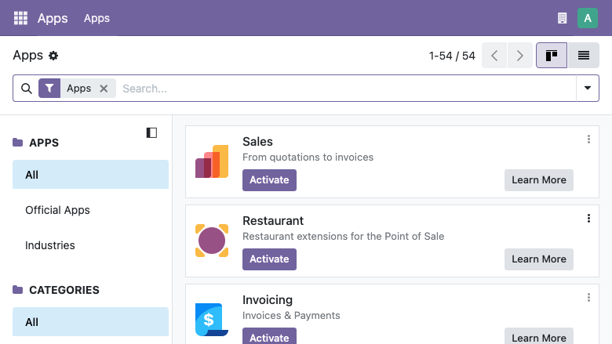Click the 1-54 / 54 pager counter
This screenshot has width=612, height=344.
tap(452, 56)
